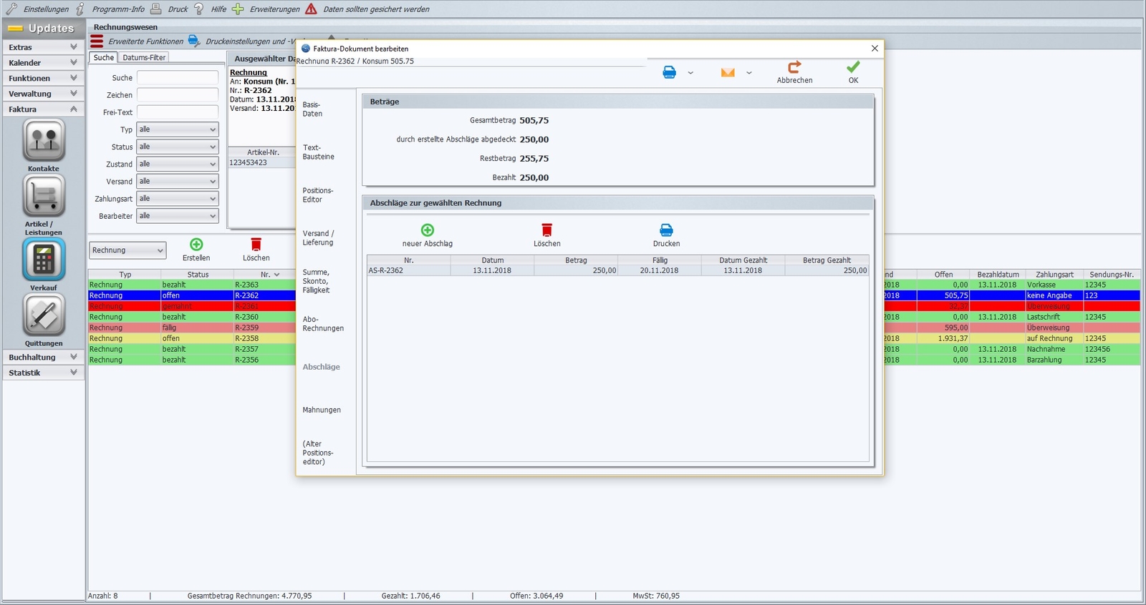Image resolution: width=1146 pixels, height=605 pixels.
Task: Click green Erstellen plus icon
Action: click(196, 245)
